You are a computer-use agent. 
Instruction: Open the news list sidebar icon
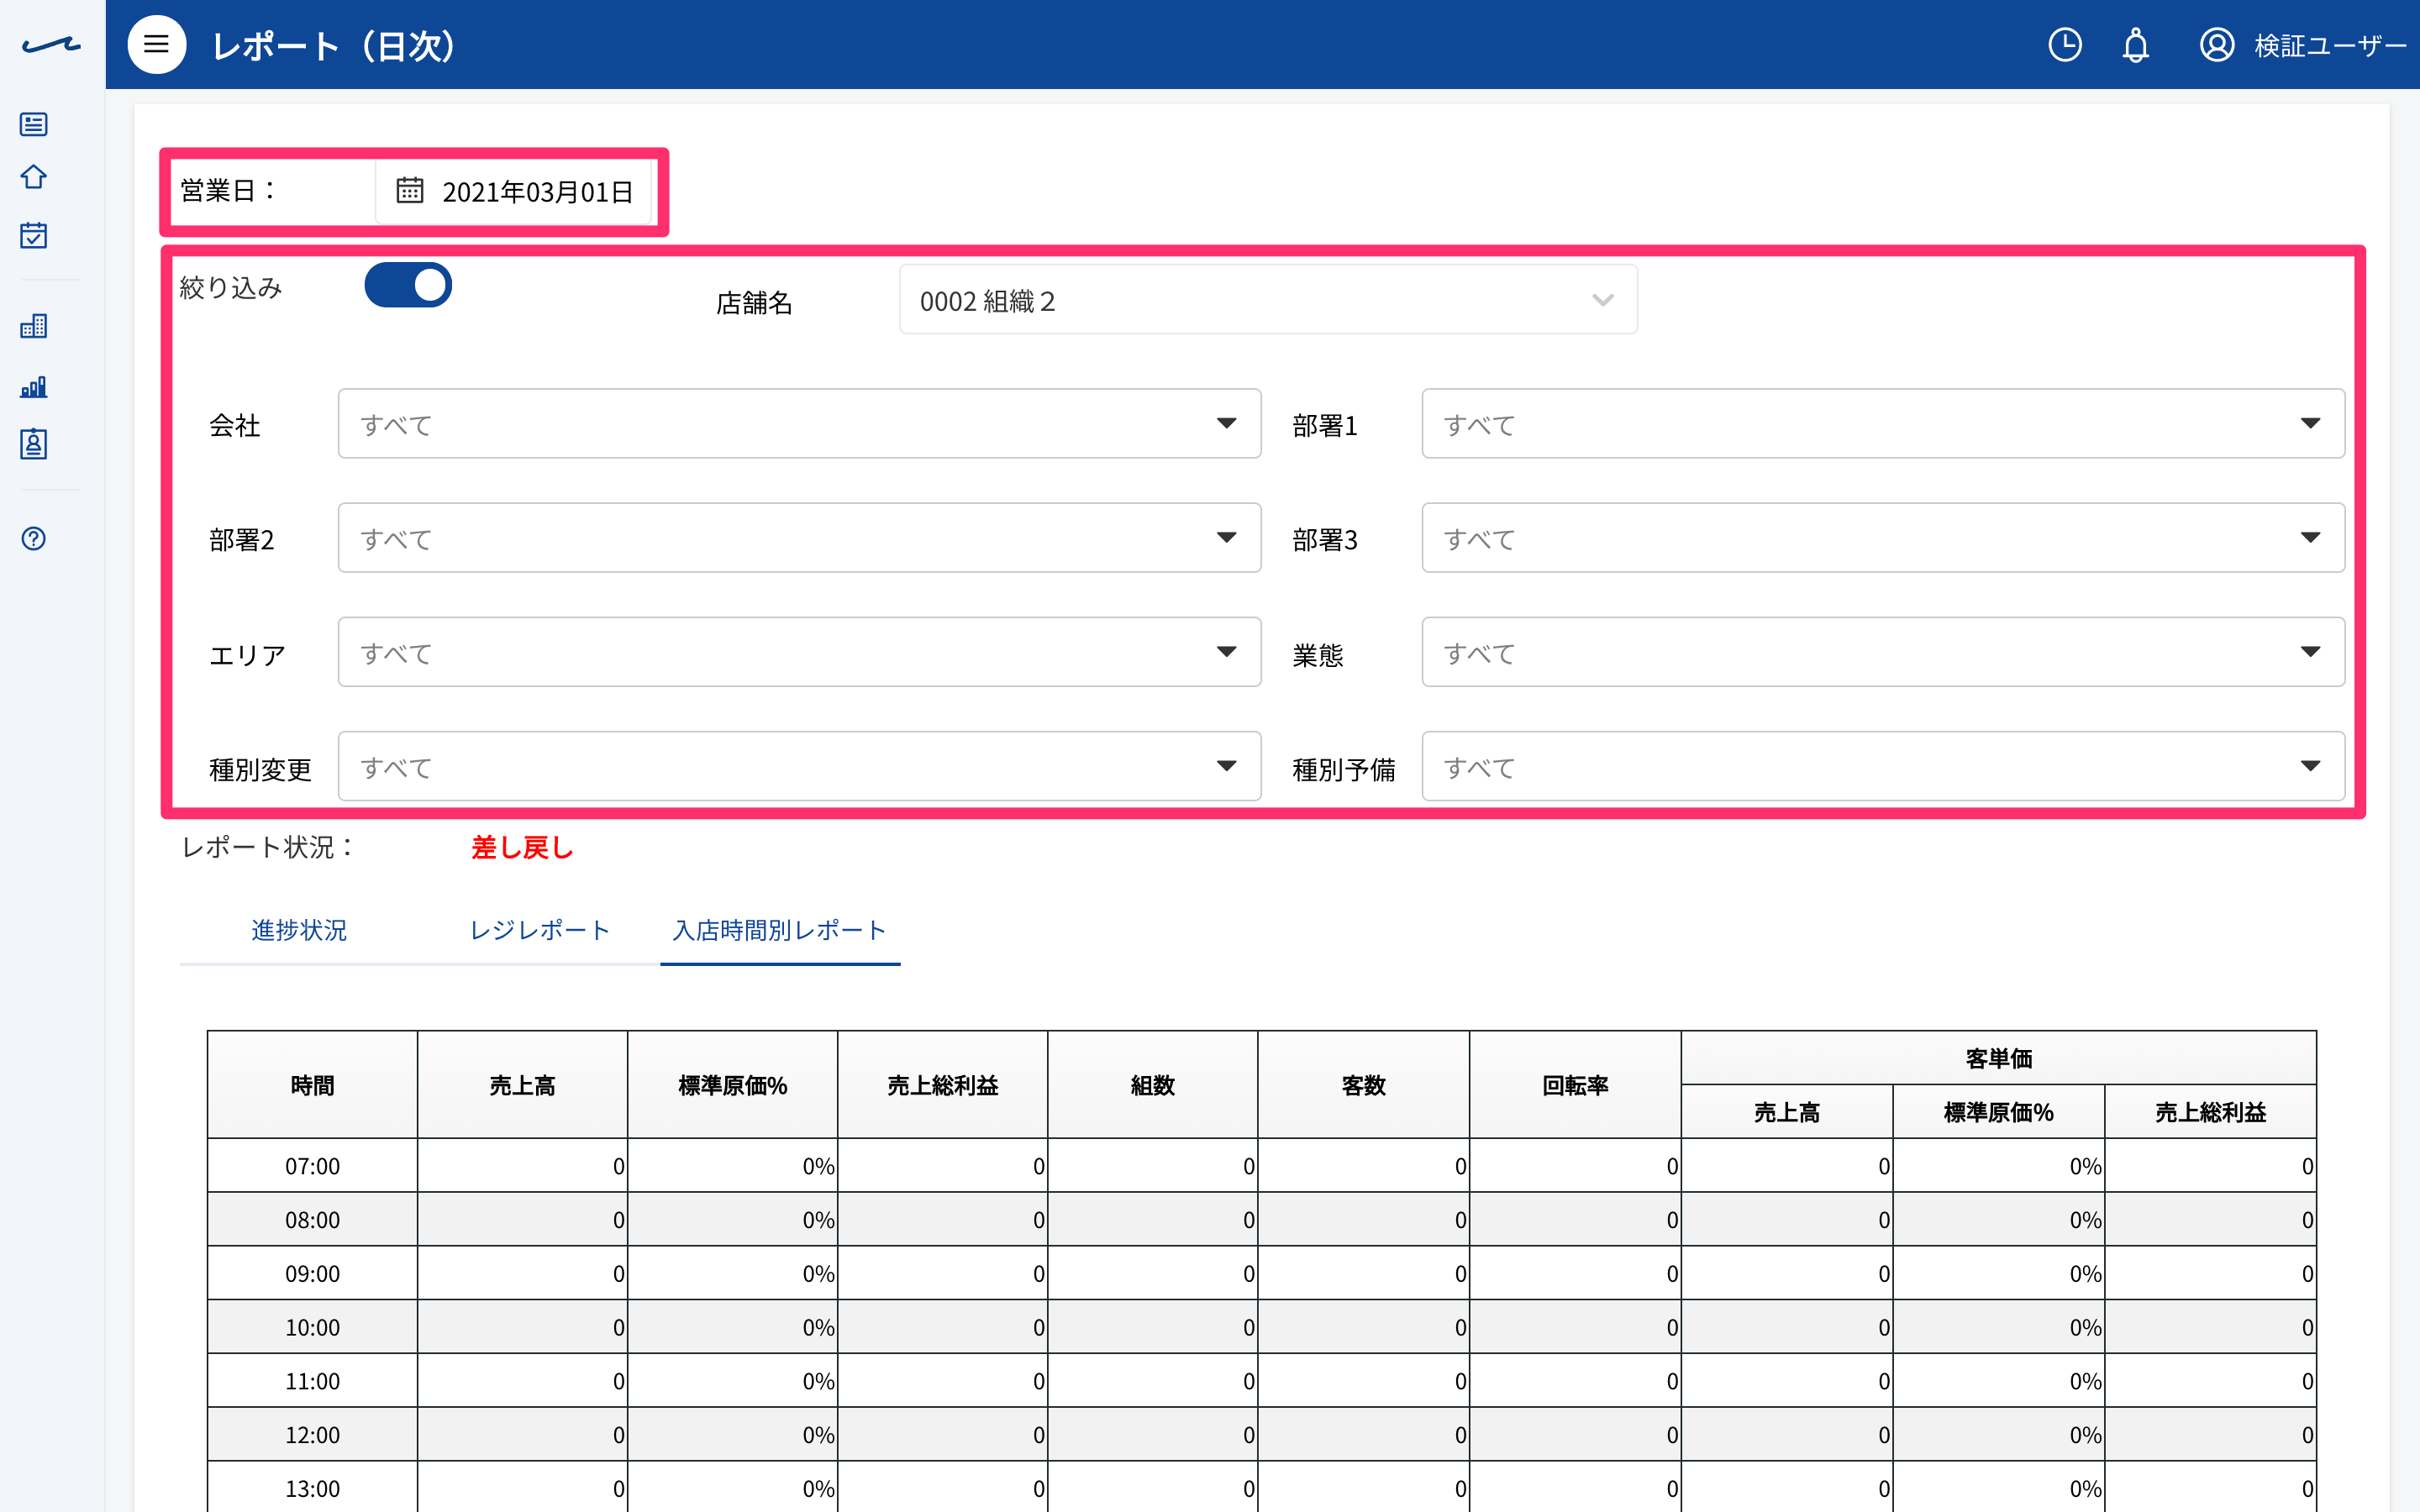tap(34, 124)
